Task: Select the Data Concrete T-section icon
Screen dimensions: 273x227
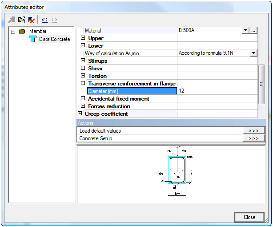Action: pyautogui.click(x=32, y=39)
